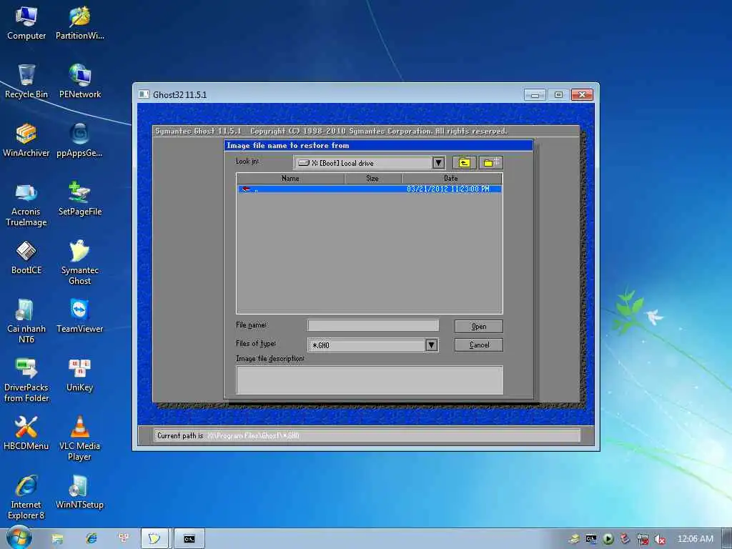Open the Windows Start menu
The height and width of the screenshot is (549, 732).
[x=19, y=538]
